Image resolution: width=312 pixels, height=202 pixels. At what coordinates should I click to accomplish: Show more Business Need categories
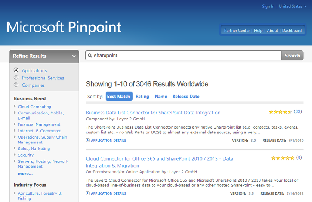25,174
